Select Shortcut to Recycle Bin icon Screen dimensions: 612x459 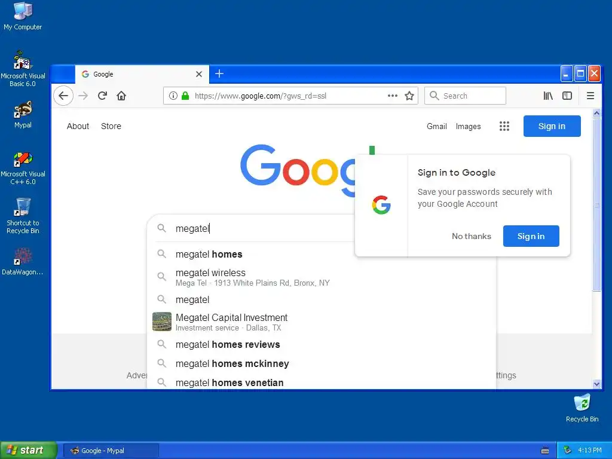tap(23, 216)
